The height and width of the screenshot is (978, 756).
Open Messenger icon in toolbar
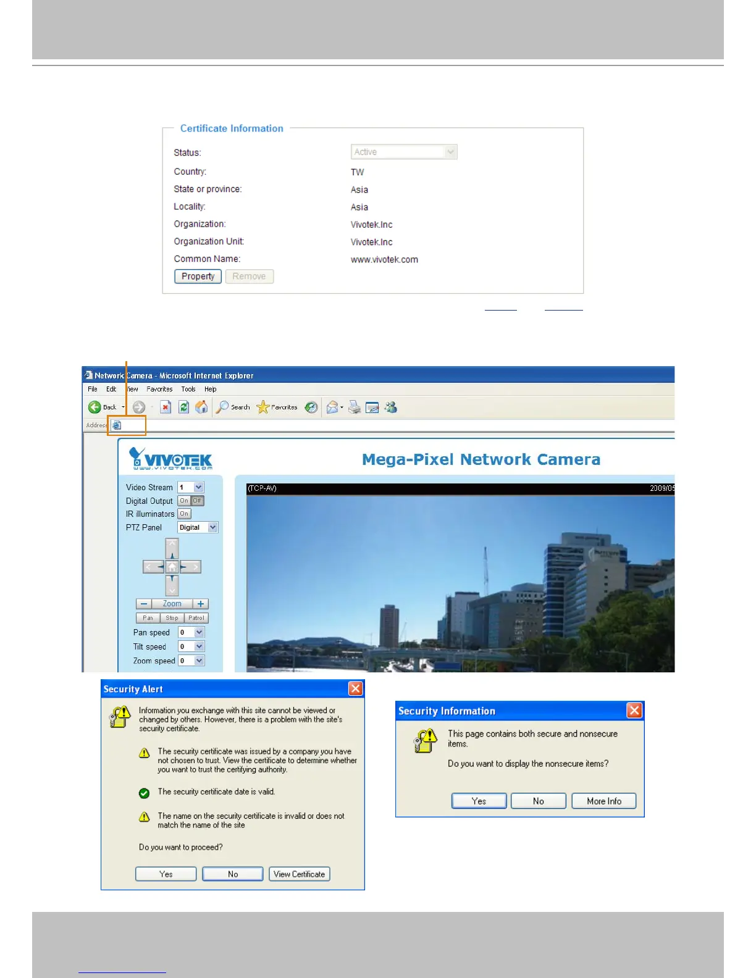[391, 407]
